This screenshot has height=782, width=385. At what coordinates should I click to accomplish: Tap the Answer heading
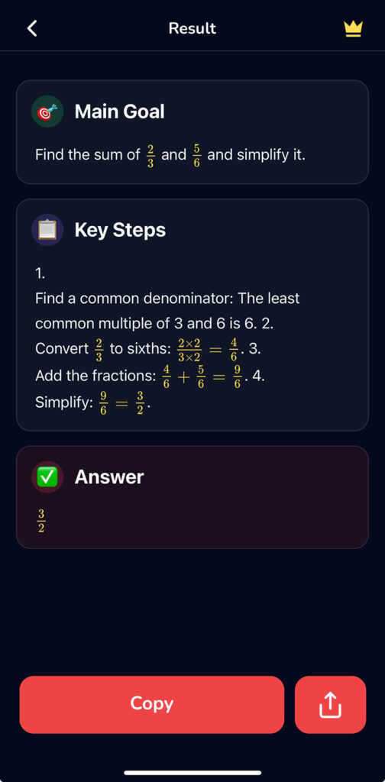click(109, 477)
